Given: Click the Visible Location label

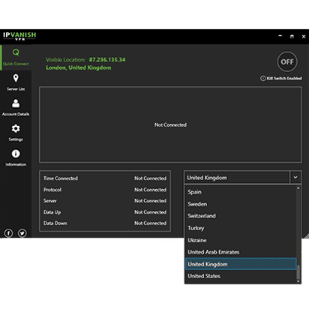Looking at the screenshot, I should pyautogui.click(x=65, y=60).
